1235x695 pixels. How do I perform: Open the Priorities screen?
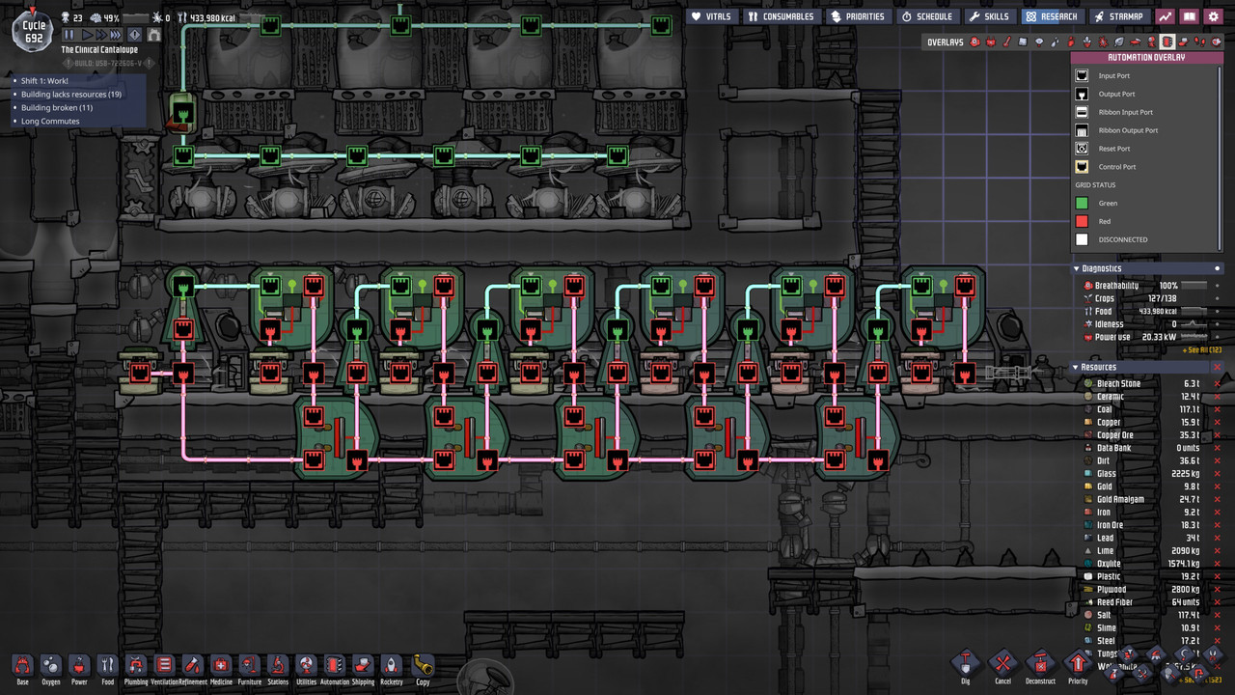858,16
